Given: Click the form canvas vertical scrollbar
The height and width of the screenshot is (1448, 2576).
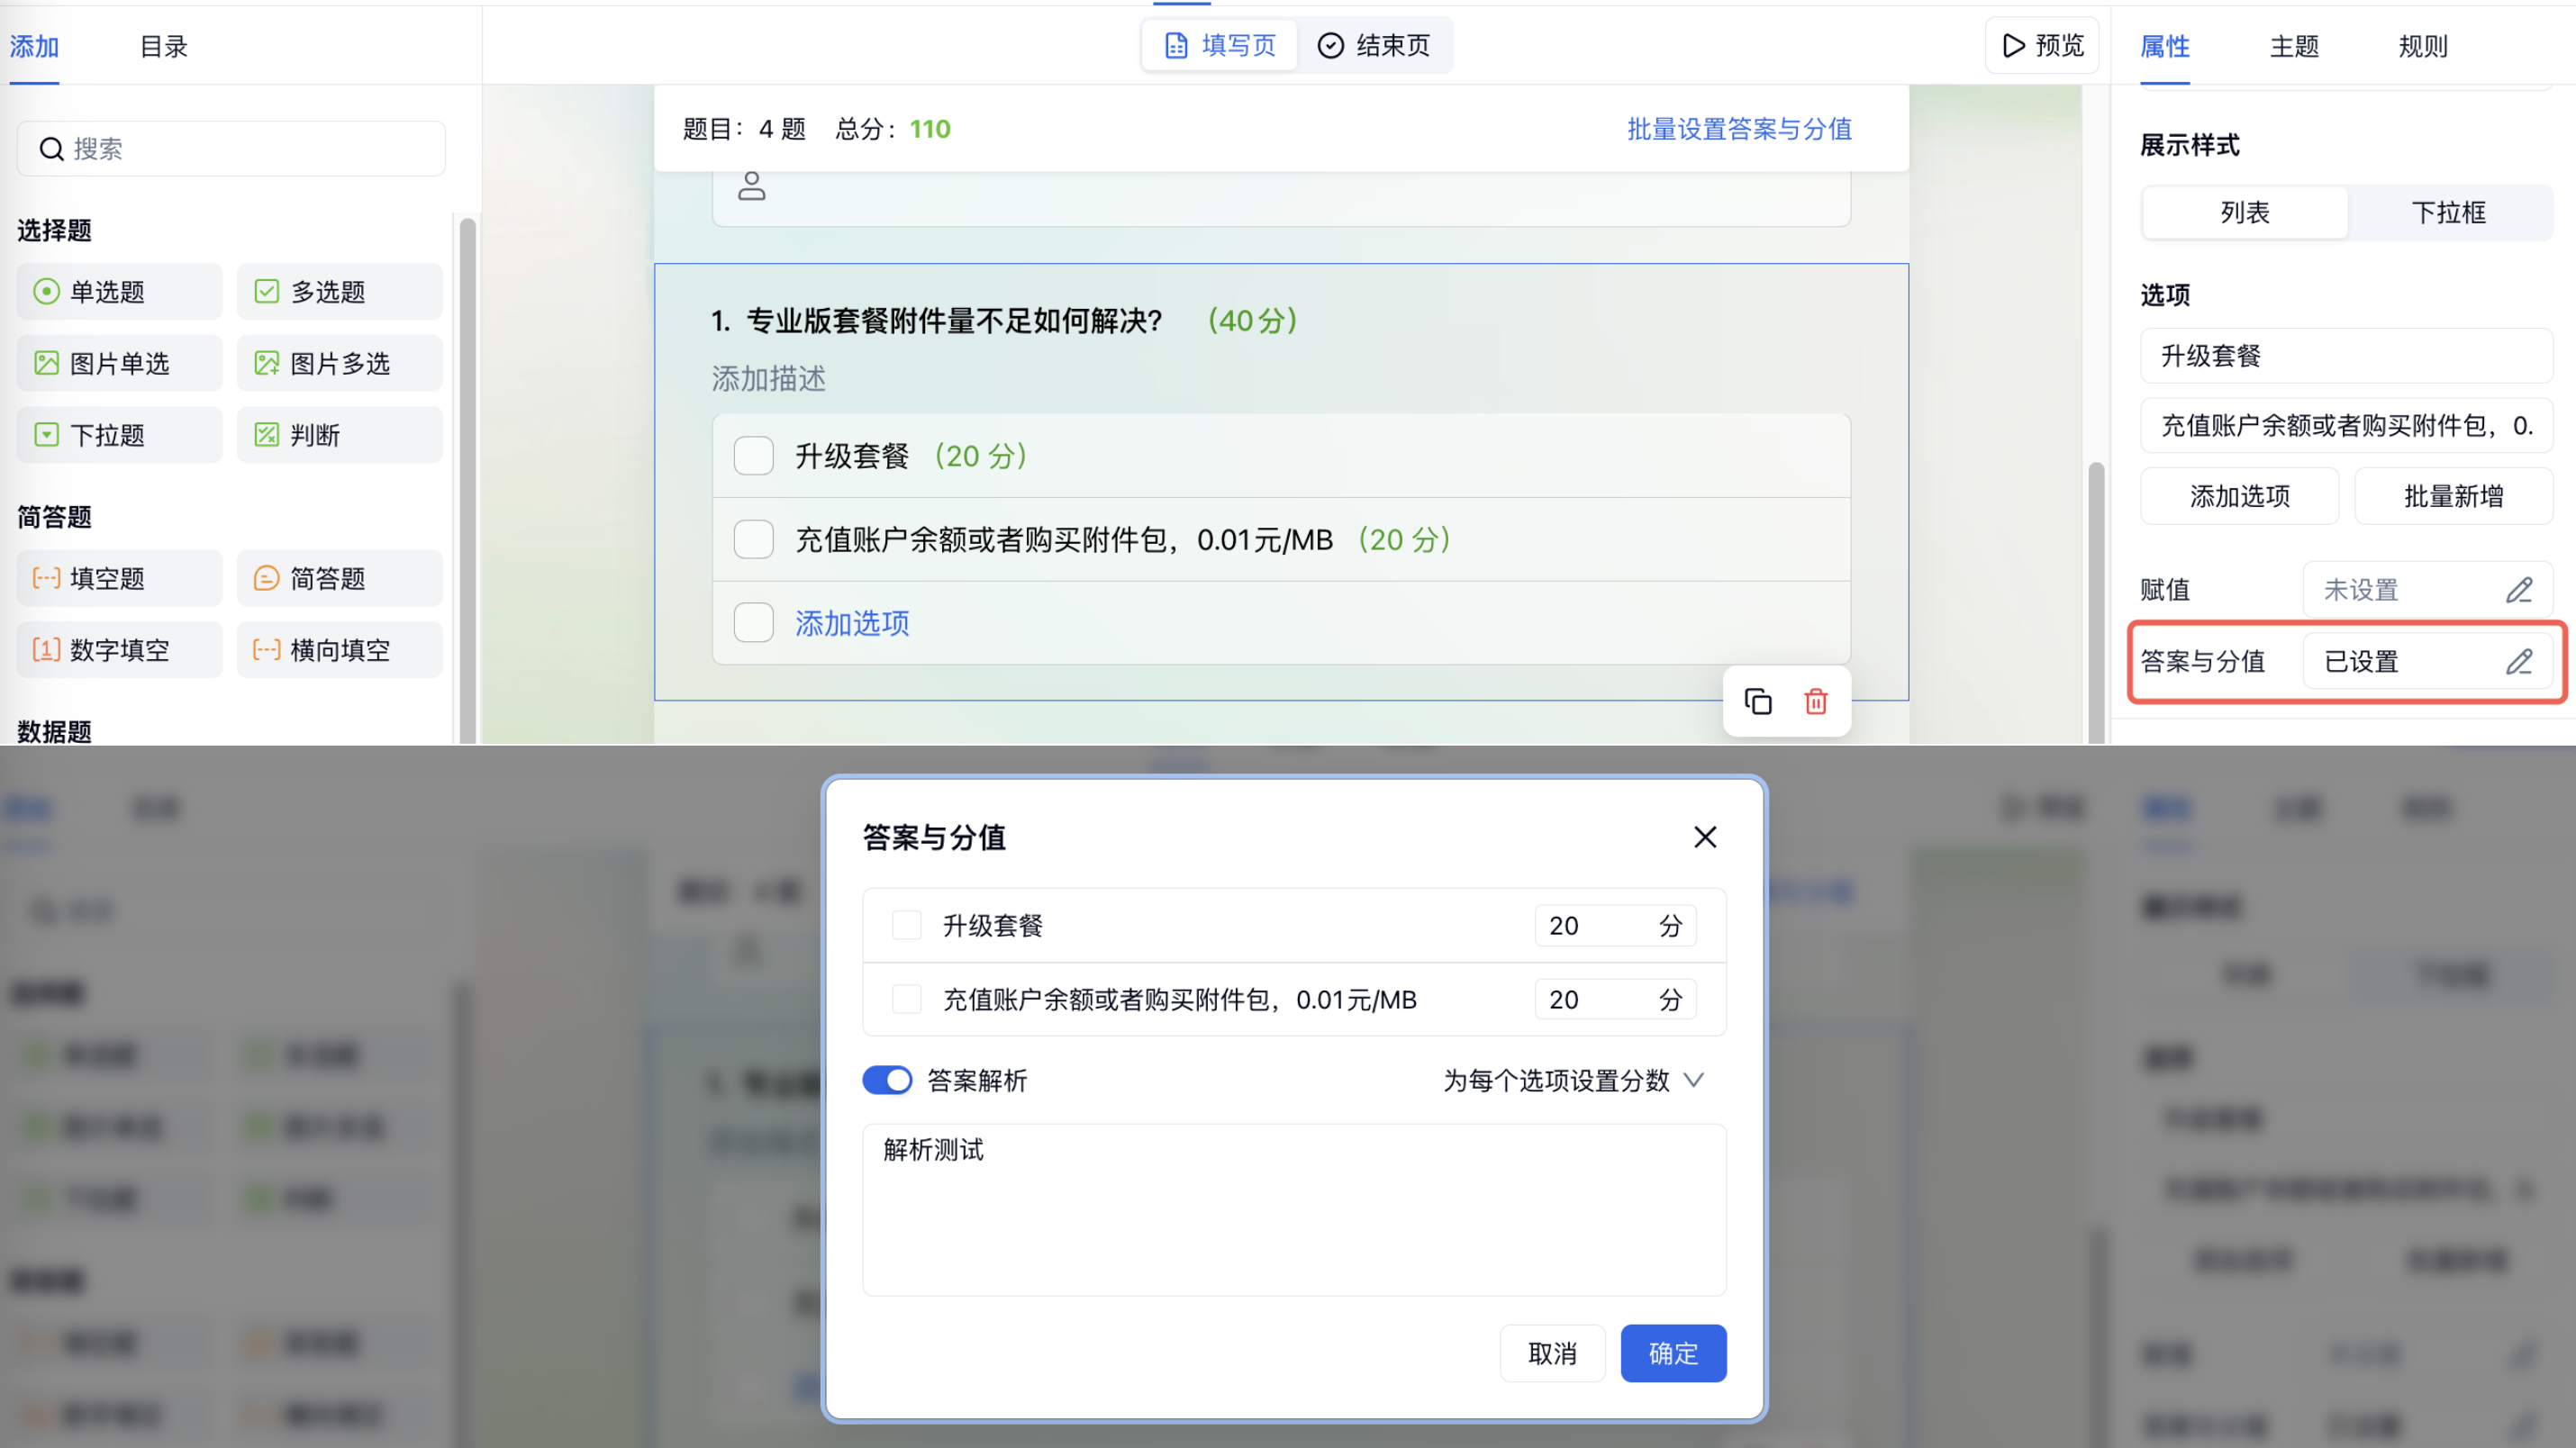Looking at the screenshot, I should click(2096, 603).
